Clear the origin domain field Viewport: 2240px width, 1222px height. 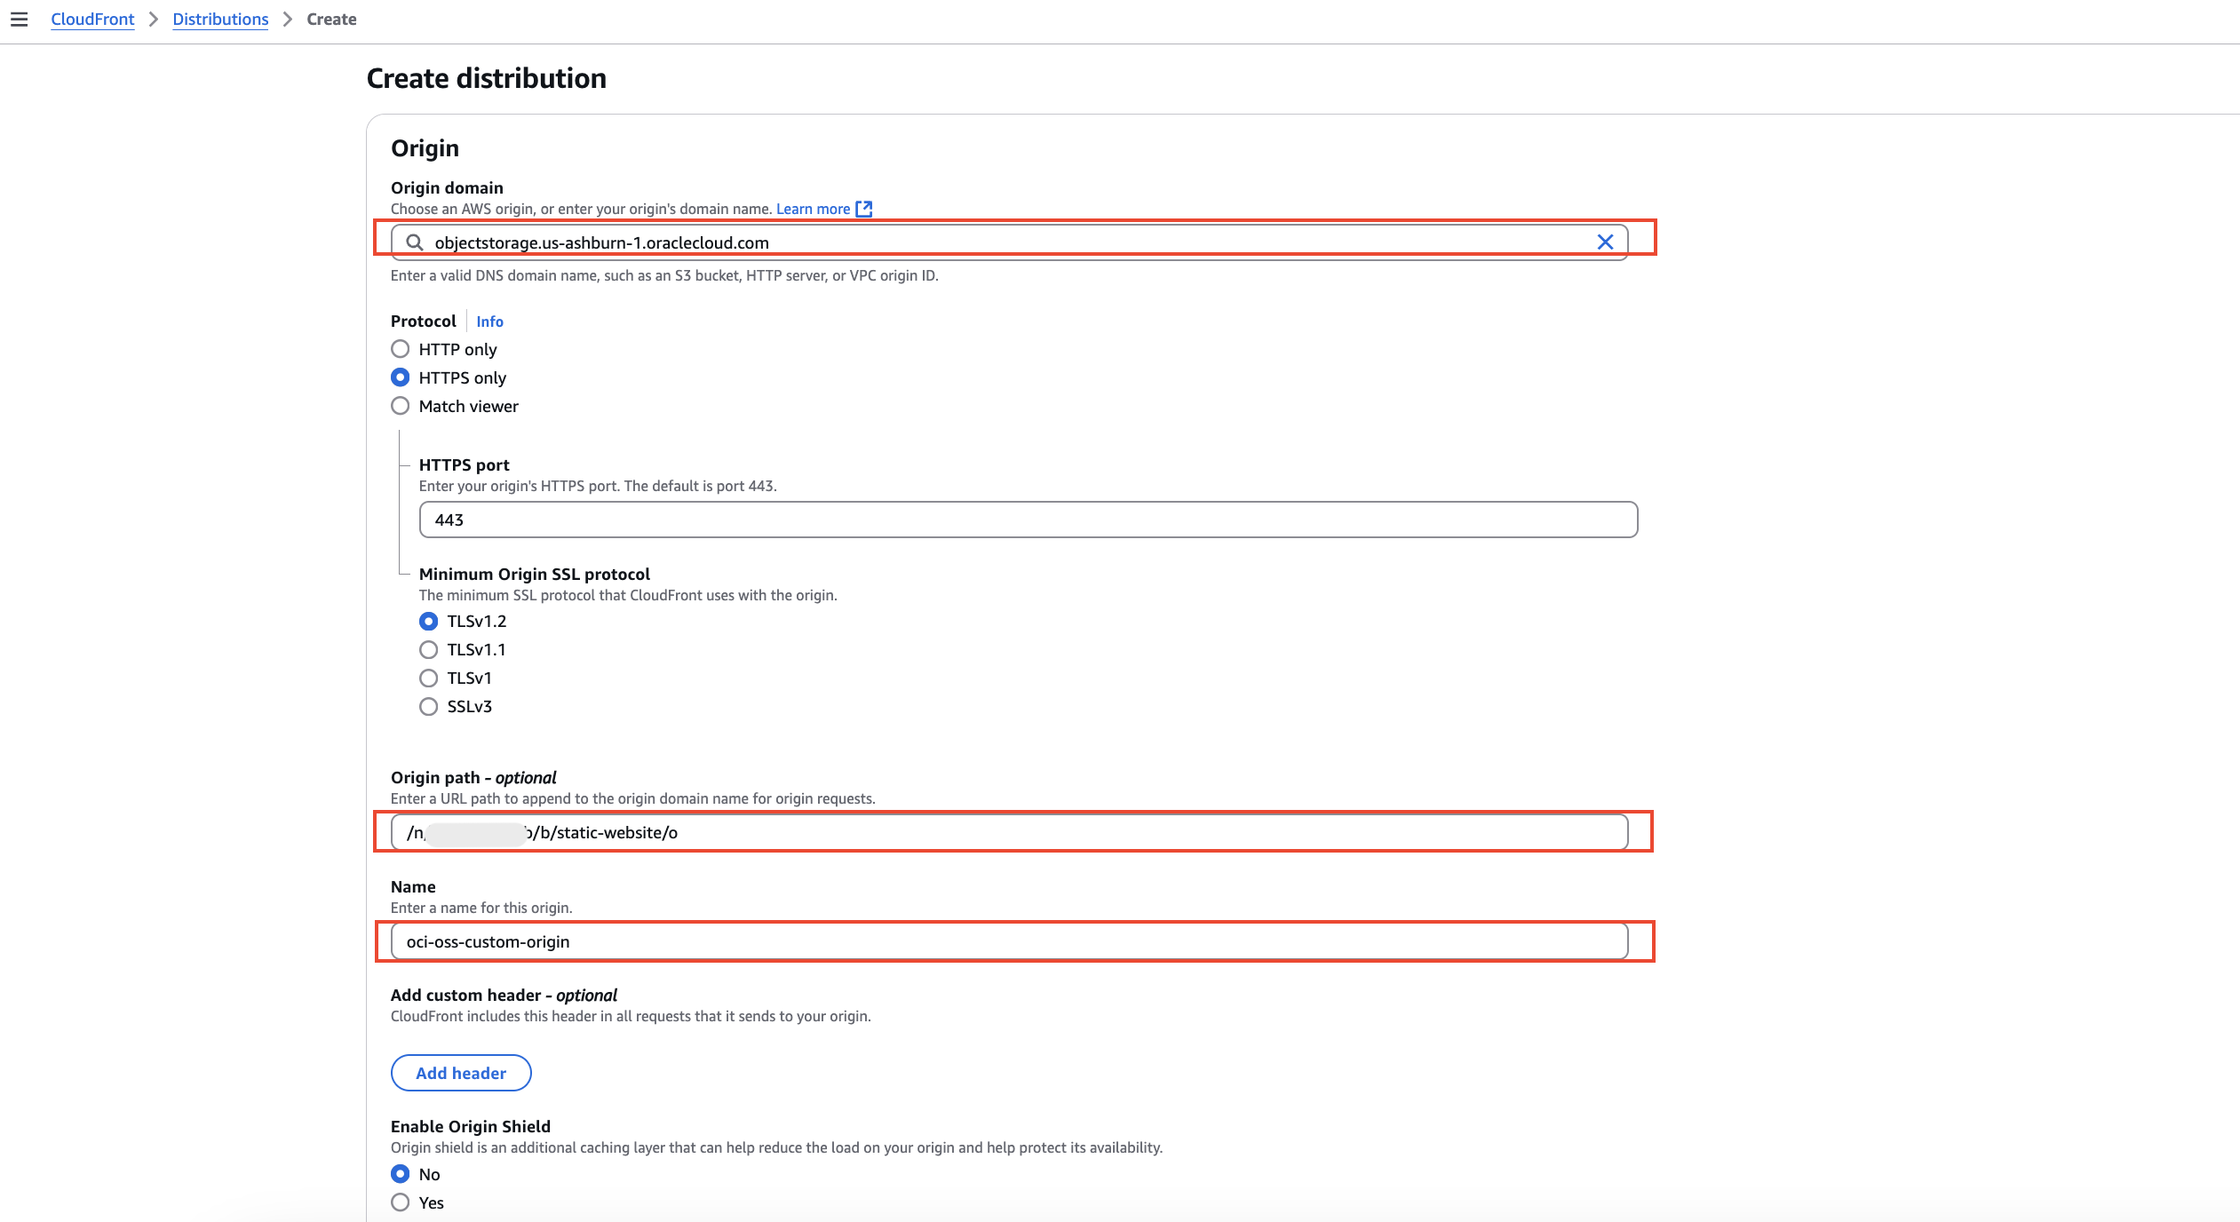[1605, 242]
